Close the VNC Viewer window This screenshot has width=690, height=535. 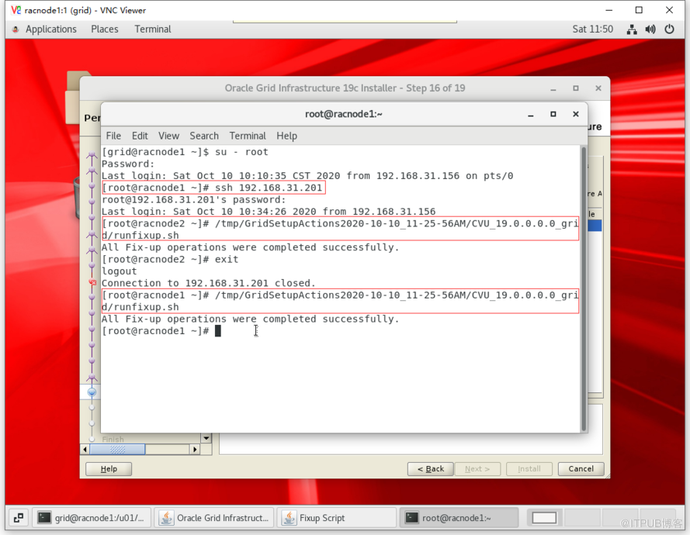click(669, 10)
